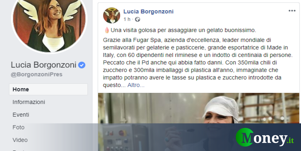Click the 1 h post timestamp
The height and width of the screenshot is (151, 301).
click(127, 19)
